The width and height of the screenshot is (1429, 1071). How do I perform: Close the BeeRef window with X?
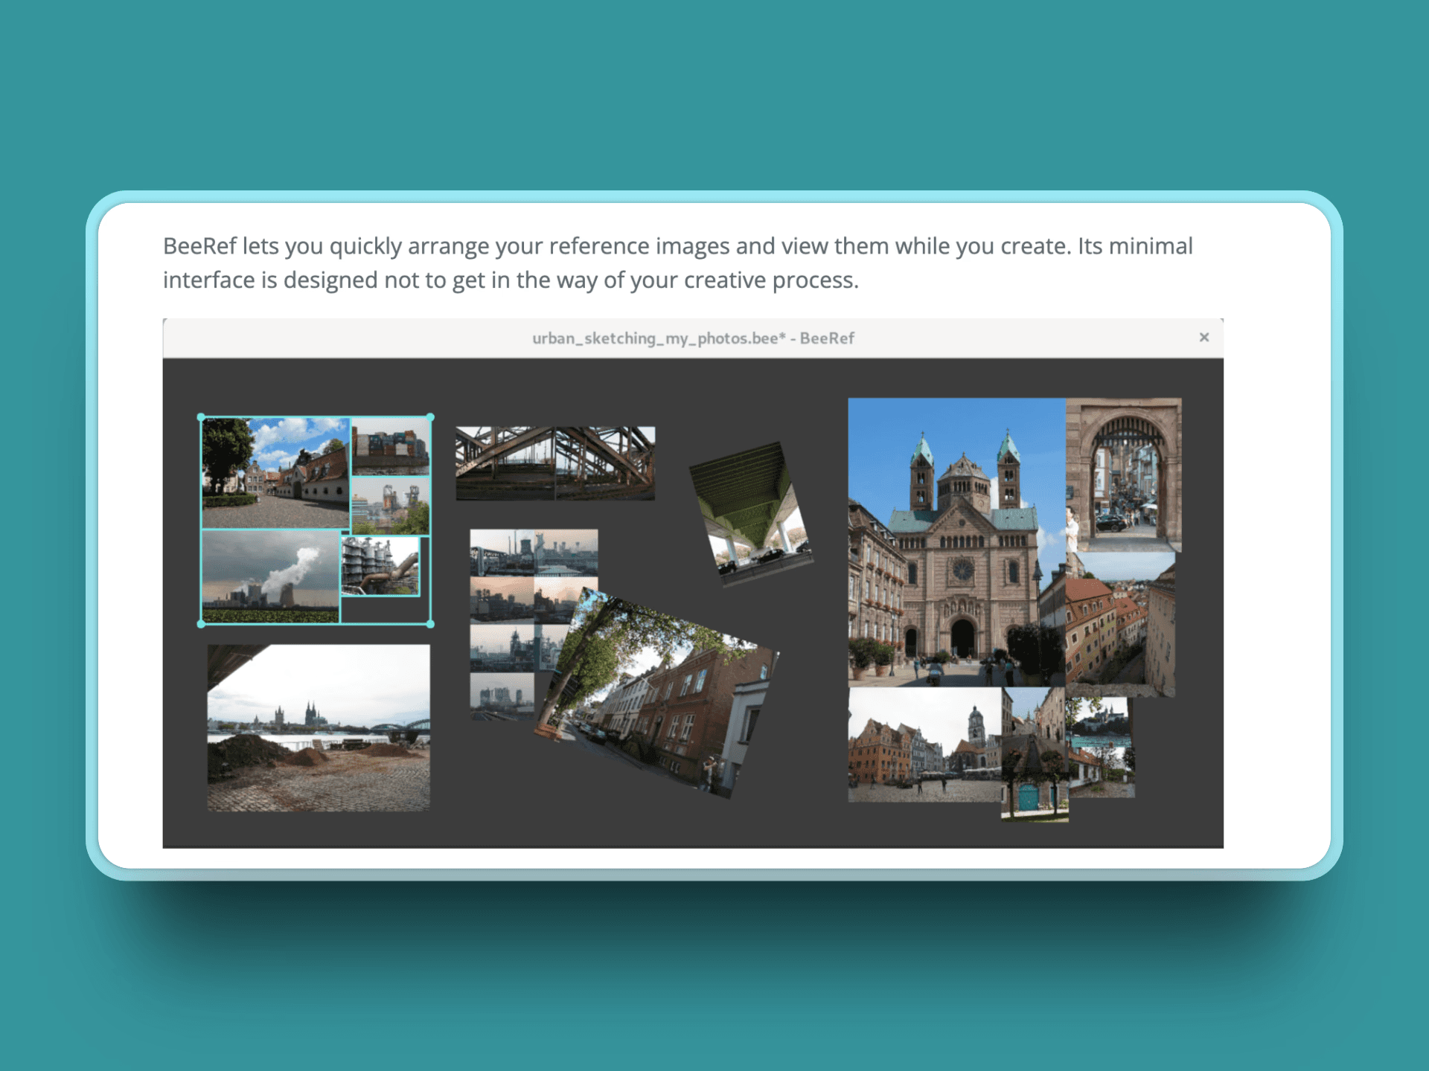point(1203,338)
